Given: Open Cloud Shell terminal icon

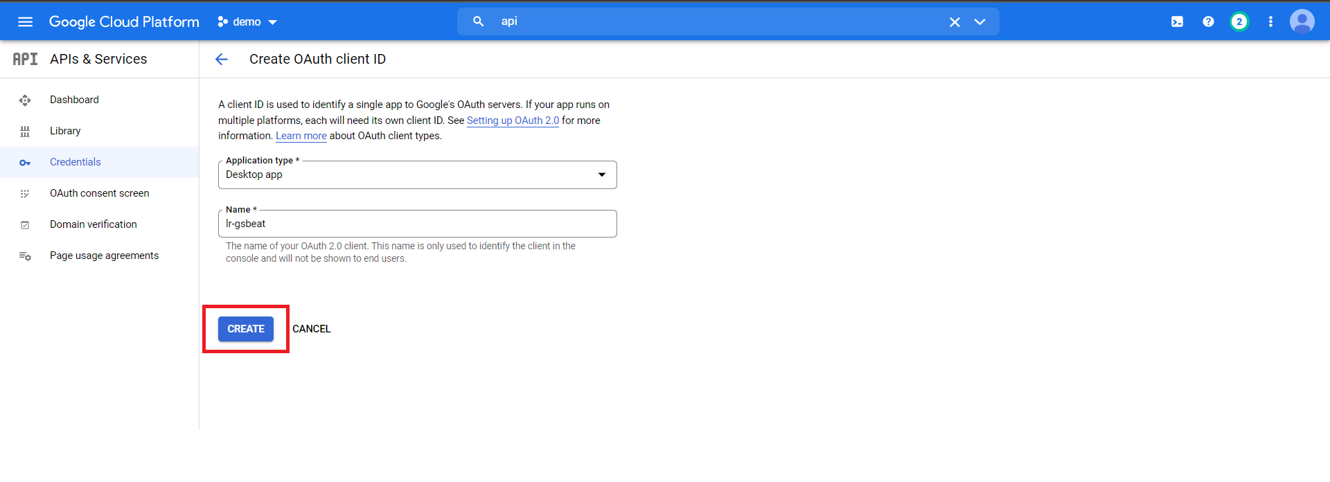Looking at the screenshot, I should coord(1177,21).
